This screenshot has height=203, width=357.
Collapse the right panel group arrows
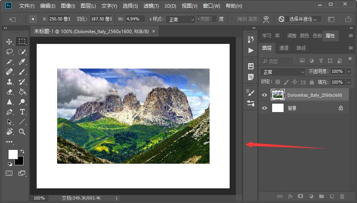tap(351, 28)
